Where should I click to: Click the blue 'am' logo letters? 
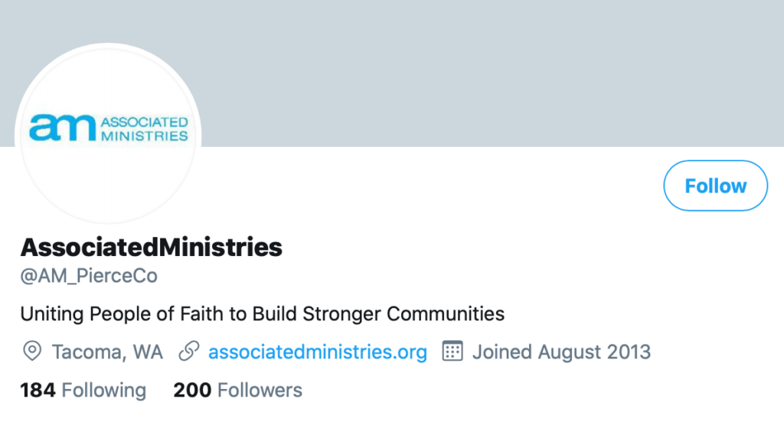click(63, 128)
